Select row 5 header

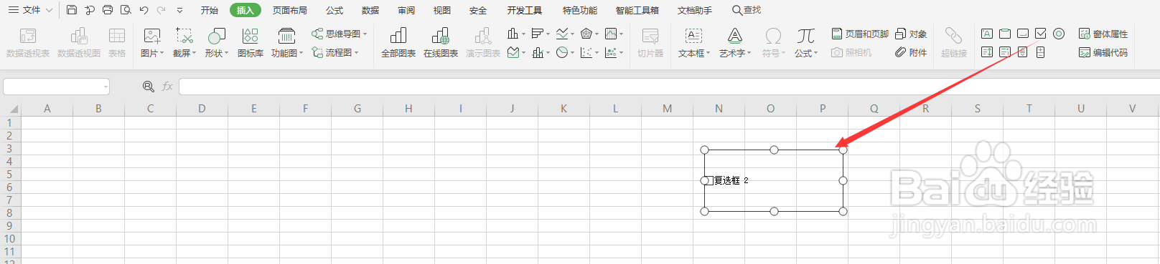(10, 175)
